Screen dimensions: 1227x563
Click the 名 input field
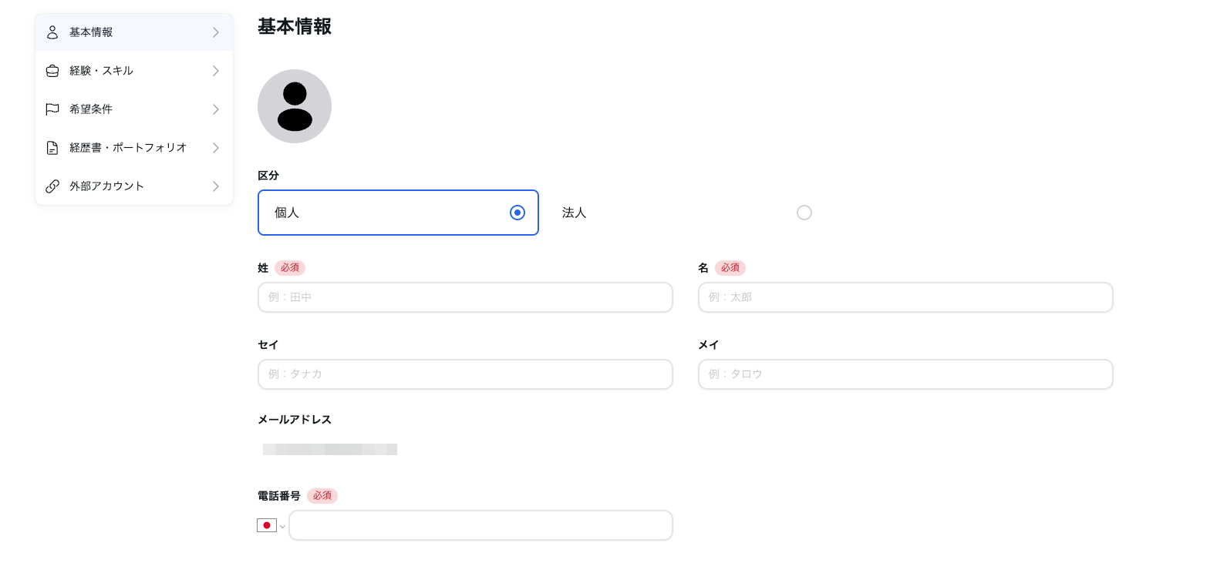tap(905, 297)
